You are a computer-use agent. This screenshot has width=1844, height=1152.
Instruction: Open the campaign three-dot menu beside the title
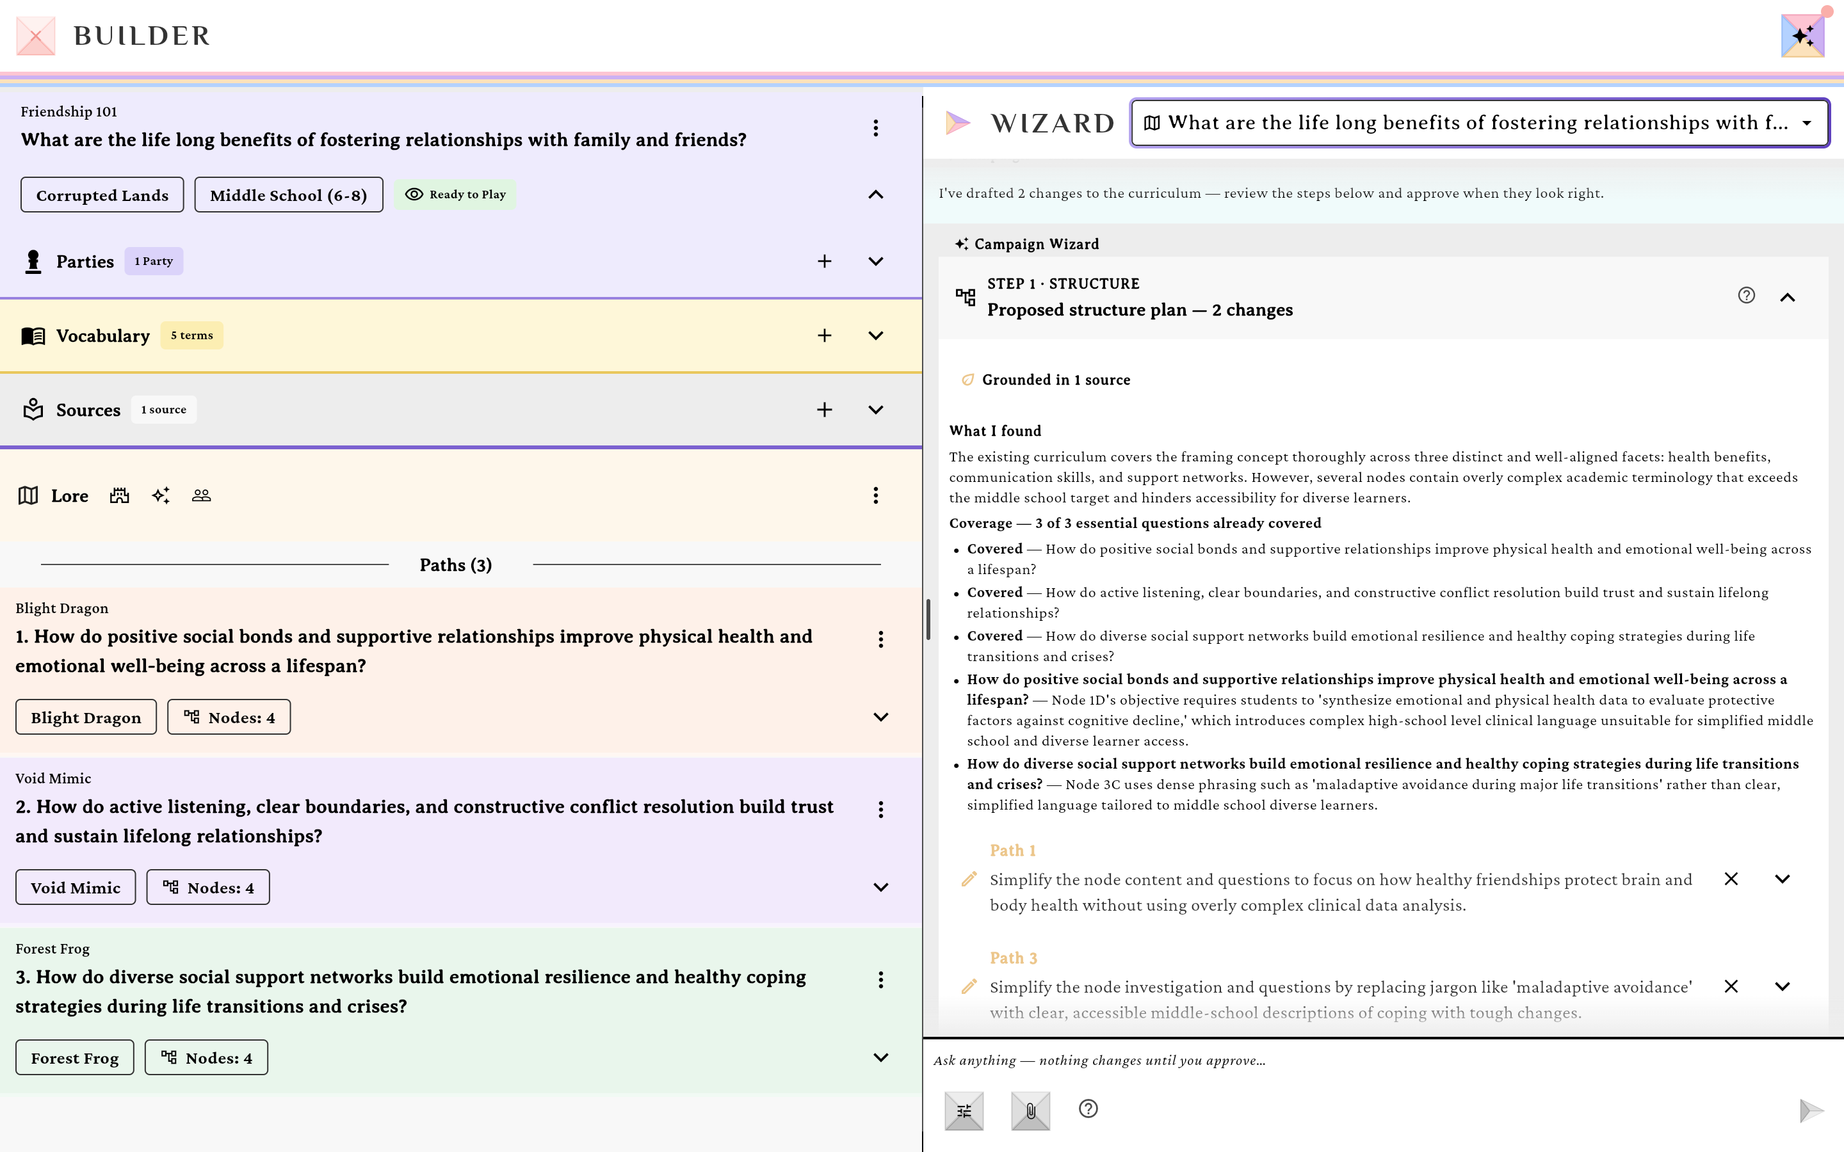pyautogui.click(x=875, y=128)
